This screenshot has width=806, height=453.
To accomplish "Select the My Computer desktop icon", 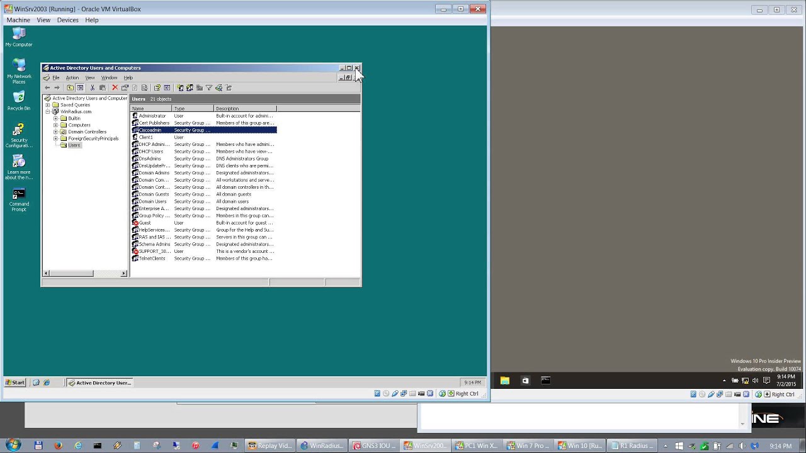I will 19,36.
